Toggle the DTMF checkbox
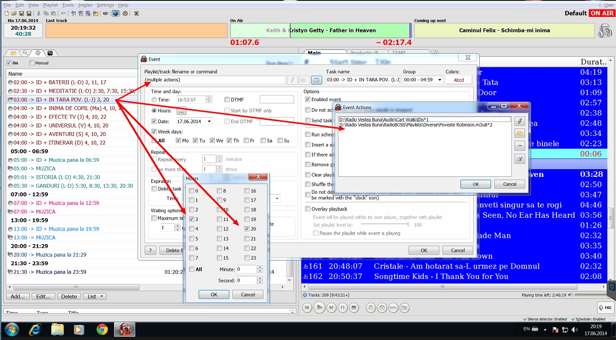The height and width of the screenshot is (340, 616). tap(227, 100)
